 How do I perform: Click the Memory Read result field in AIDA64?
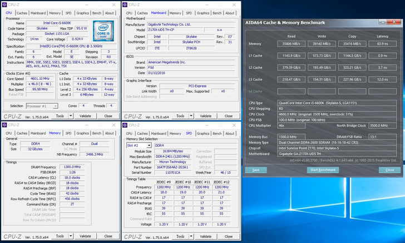[292, 43]
